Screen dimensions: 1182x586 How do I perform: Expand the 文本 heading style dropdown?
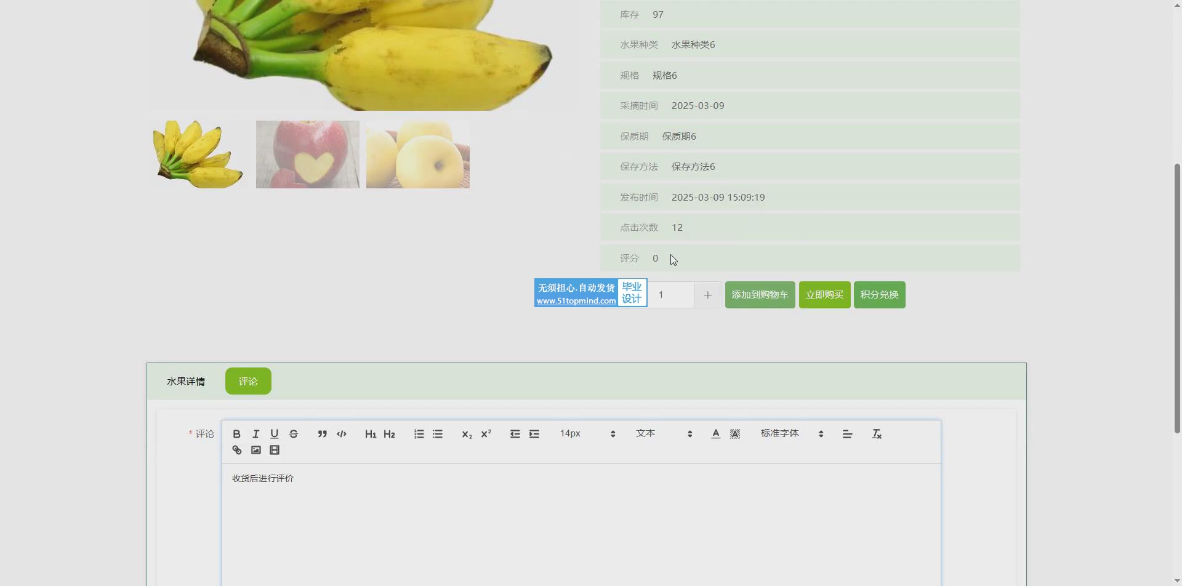[x=664, y=434]
